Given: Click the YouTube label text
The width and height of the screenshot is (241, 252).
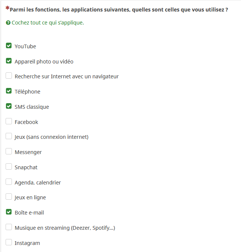Looking at the screenshot, I should click(x=25, y=46).
